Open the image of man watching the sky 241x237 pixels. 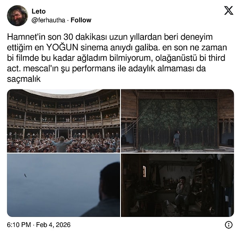pos(63,185)
